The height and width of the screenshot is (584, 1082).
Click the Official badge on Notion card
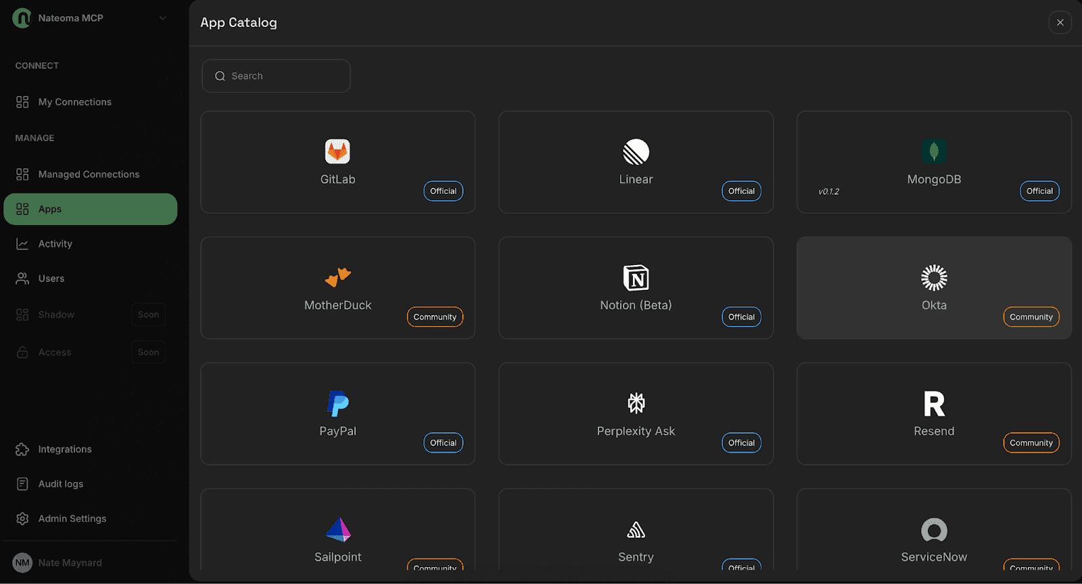point(741,317)
